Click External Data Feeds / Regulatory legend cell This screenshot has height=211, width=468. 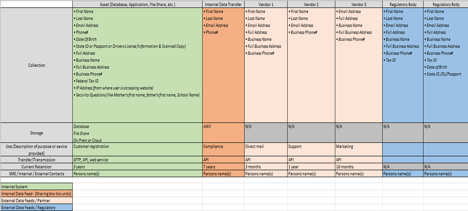(x=36, y=208)
